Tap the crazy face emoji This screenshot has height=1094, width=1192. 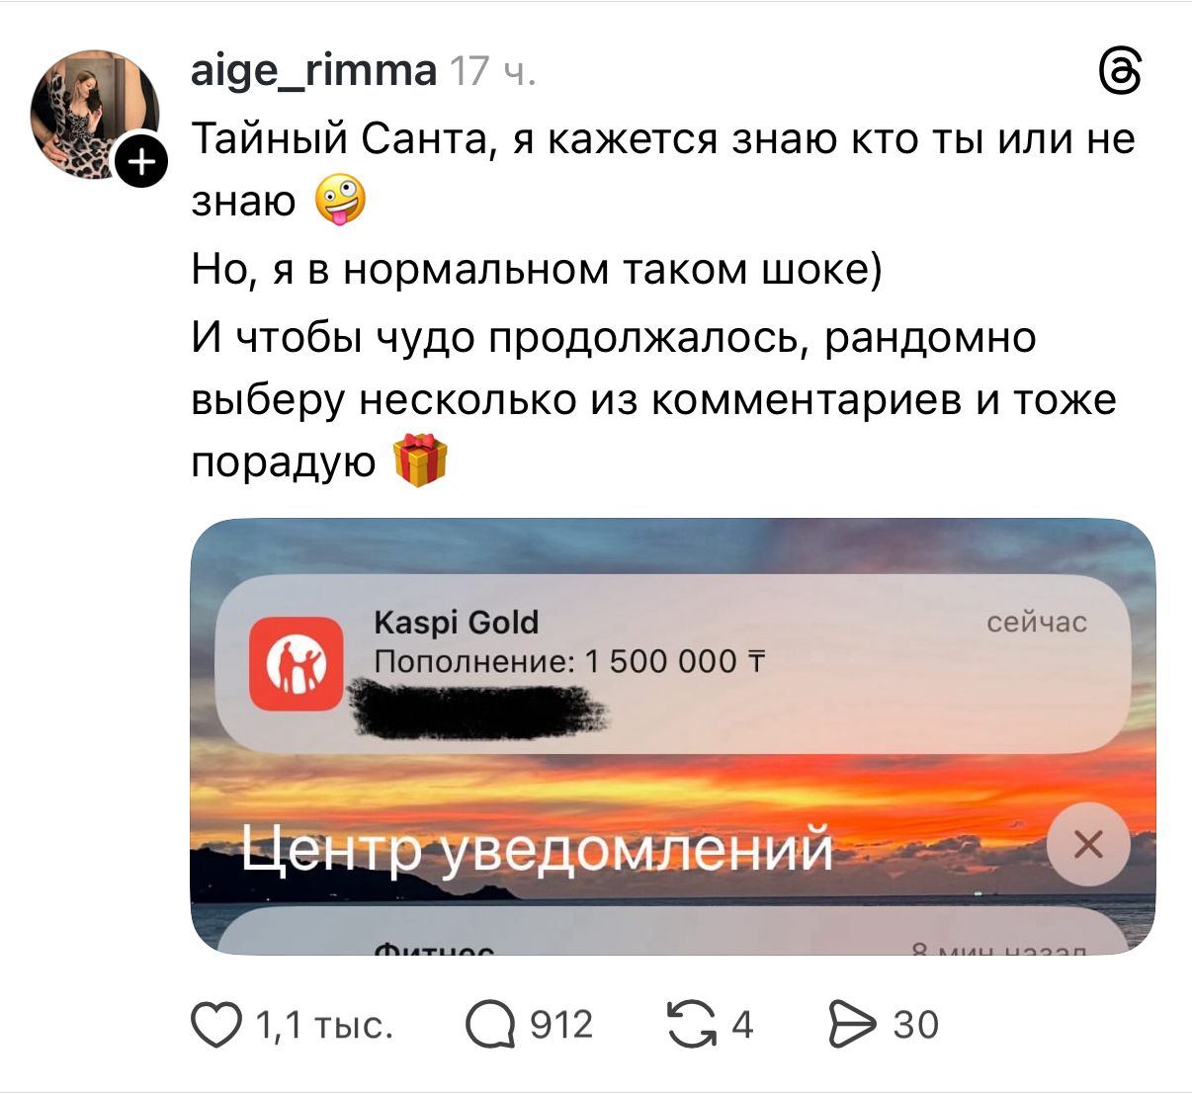click(340, 200)
